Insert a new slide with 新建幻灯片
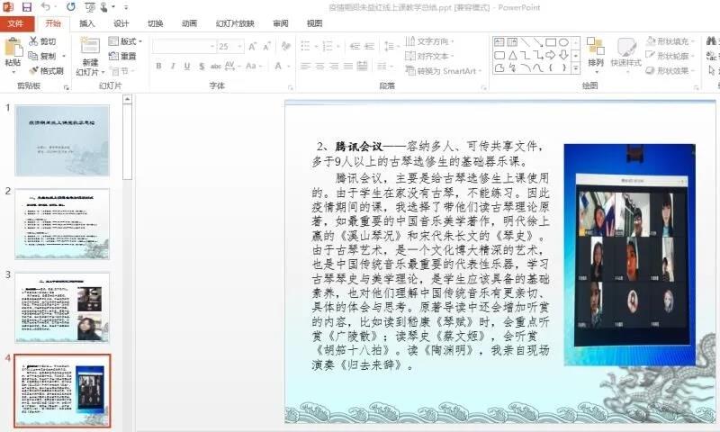This screenshot has height=432, width=720. click(x=89, y=58)
